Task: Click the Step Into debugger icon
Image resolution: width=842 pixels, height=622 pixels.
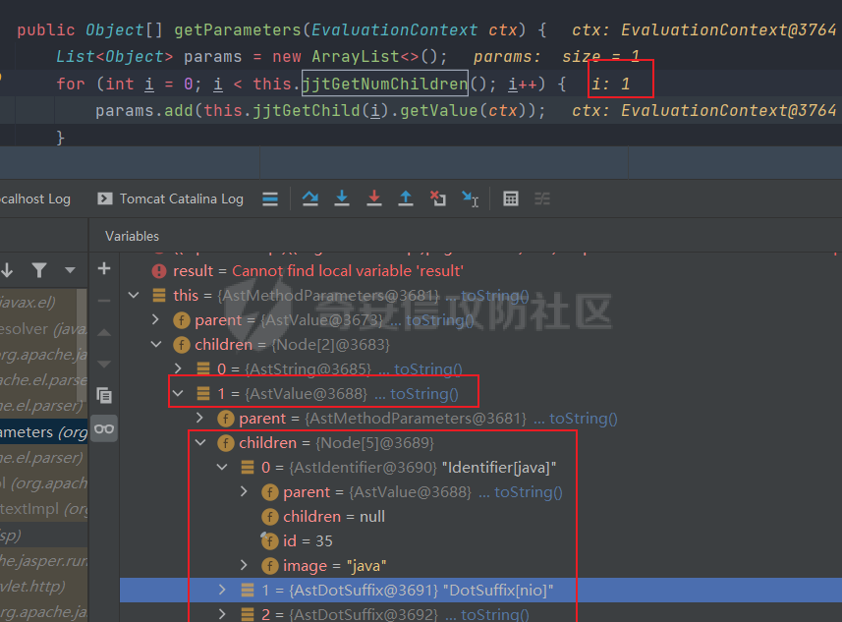Action: point(342,198)
